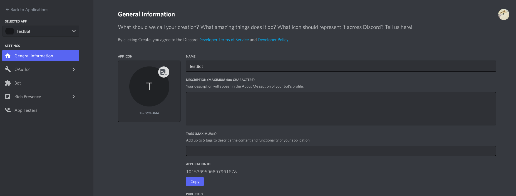Open the user avatar in top right
Image resolution: width=516 pixels, height=196 pixels.
[x=503, y=14]
